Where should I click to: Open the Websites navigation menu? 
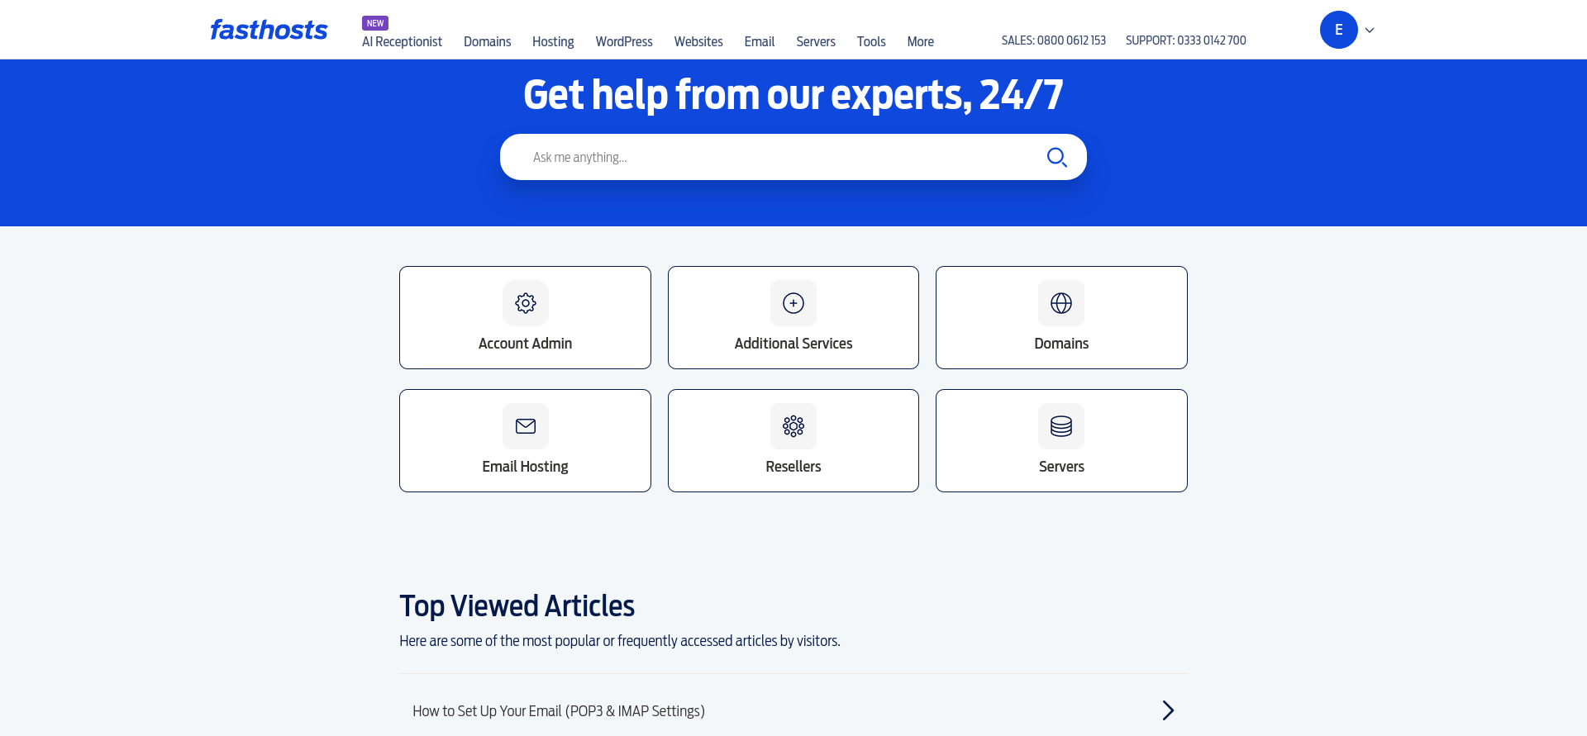coord(698,41)
